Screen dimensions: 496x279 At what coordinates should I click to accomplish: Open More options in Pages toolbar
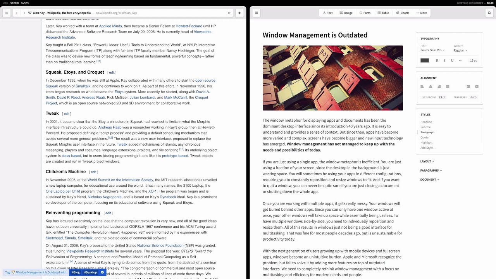(x=422, y=13)
